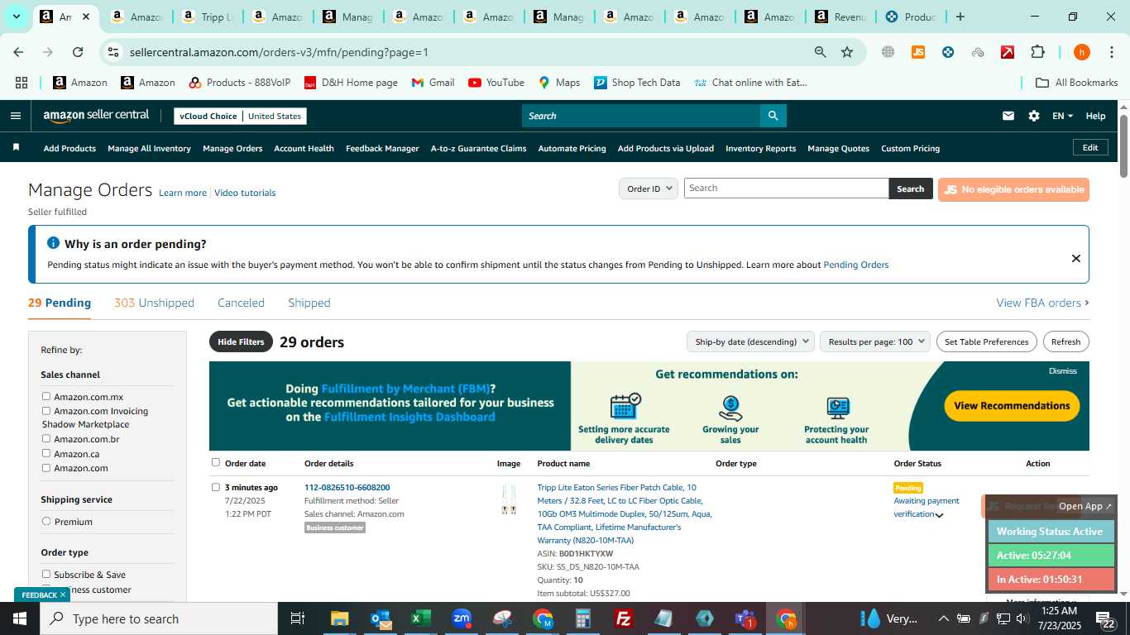Open the Ship-by date sort dropdown

point(750,341)
